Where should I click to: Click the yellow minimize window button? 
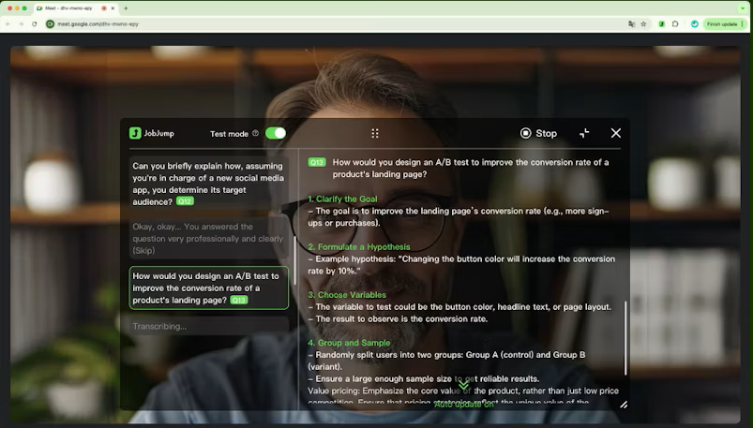pos(17,8)
